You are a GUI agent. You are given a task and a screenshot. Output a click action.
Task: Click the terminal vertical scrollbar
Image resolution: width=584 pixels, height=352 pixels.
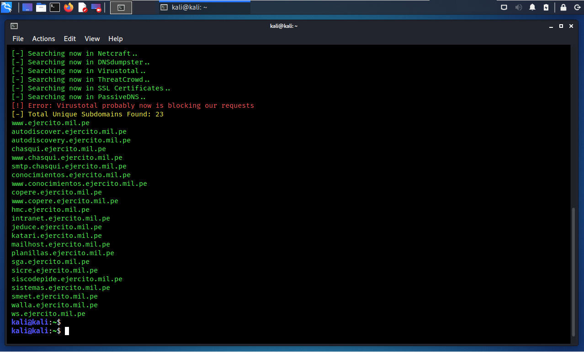pyautogui.click(x=574, y=272)
